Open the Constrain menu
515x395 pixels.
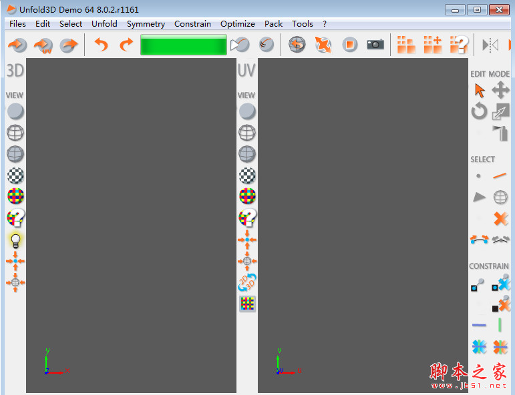192,24
